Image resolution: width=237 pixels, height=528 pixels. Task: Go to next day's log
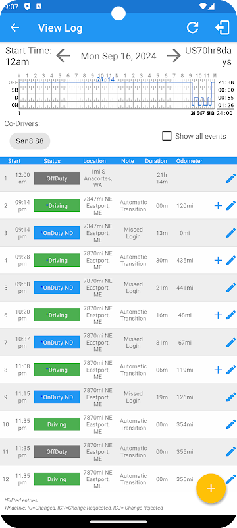[x=174, y=55]
